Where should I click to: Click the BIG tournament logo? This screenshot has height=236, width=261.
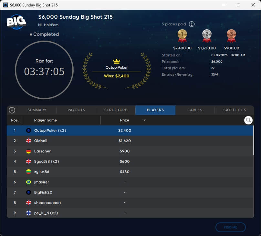pos(16,22)
